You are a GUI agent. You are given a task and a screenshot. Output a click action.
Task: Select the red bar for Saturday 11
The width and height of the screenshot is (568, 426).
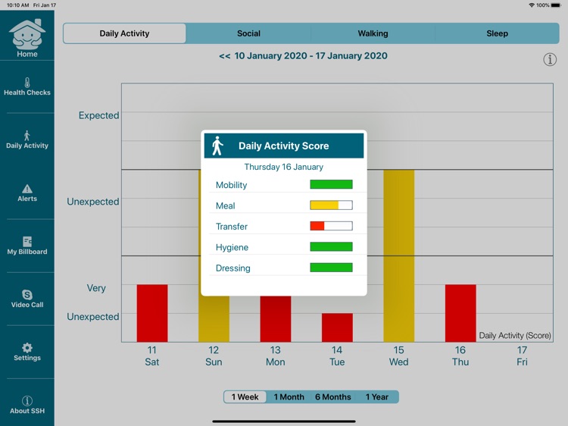coord(152,313)
